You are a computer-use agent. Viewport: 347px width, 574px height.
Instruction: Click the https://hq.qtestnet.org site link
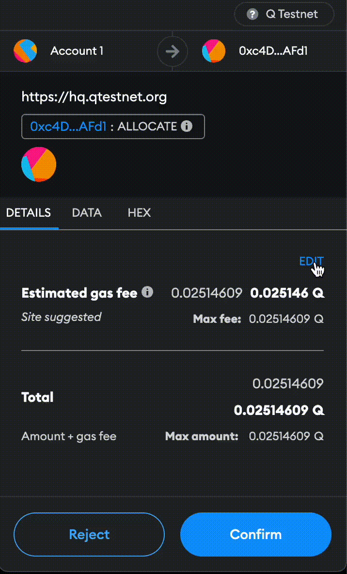[x=94, y=96]
